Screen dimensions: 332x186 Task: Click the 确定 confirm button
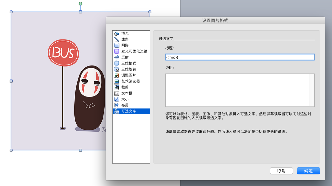pos(308,171)
